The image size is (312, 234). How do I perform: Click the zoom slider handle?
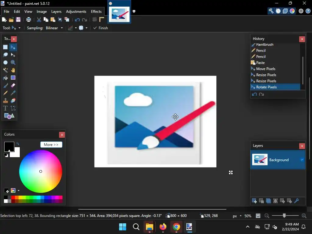coord(284,215)
